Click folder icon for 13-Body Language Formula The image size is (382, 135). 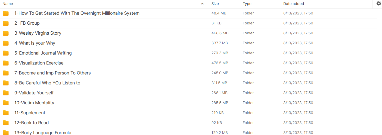pos(6,133)
